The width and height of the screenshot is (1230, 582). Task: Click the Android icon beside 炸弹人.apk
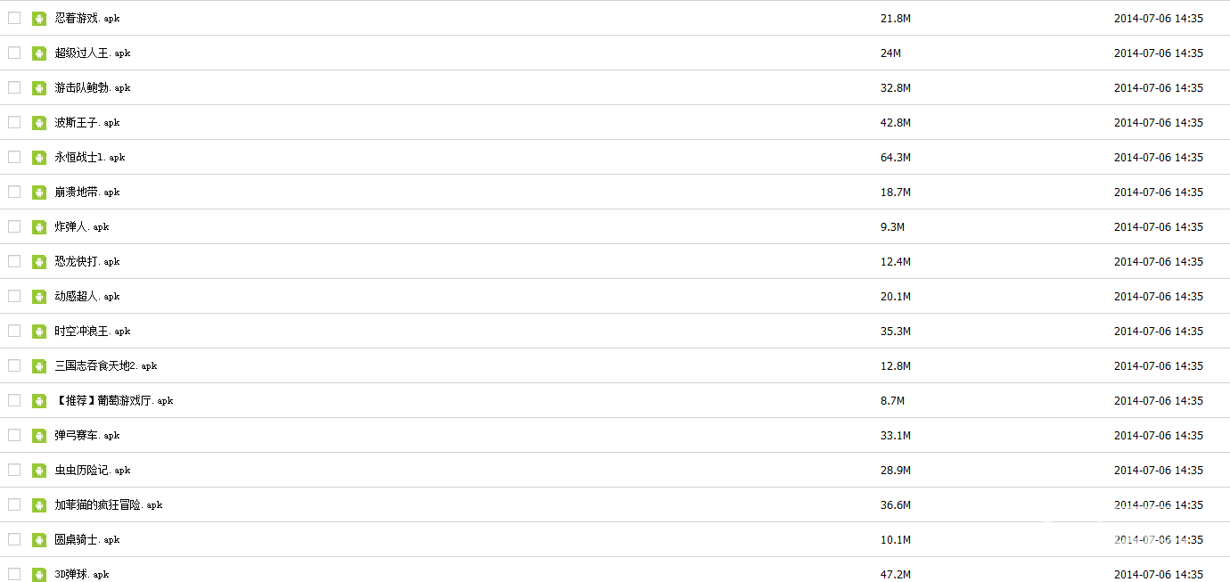39,227
